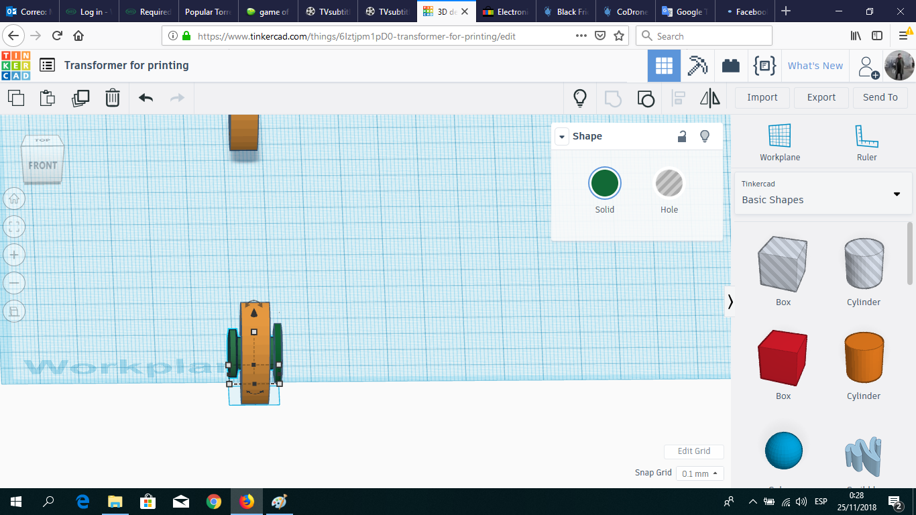The width and height of the screenshot is (916, 515).
Task: Open Blocks mode pickaxe icon
Action: pos(697,66)
